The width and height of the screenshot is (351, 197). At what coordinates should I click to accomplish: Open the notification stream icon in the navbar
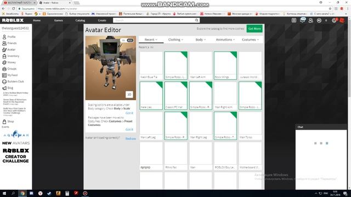(x=294, y=20)
